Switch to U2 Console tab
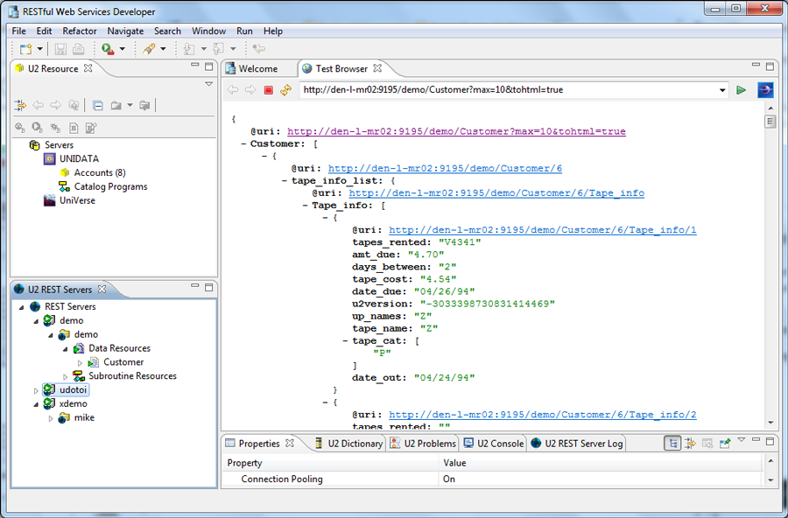Viewport: 788px width, 518px height. click(x=494, y=443)
